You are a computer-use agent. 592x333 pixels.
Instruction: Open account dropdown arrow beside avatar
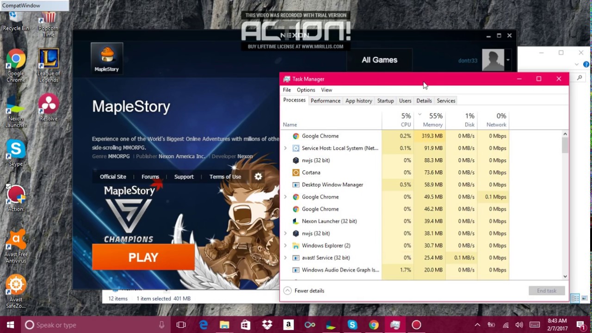508,60
